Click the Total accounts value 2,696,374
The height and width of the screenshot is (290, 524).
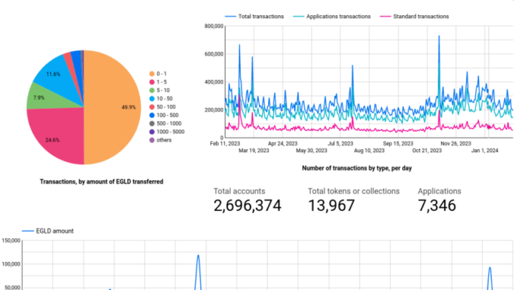(x=247, y=206)
